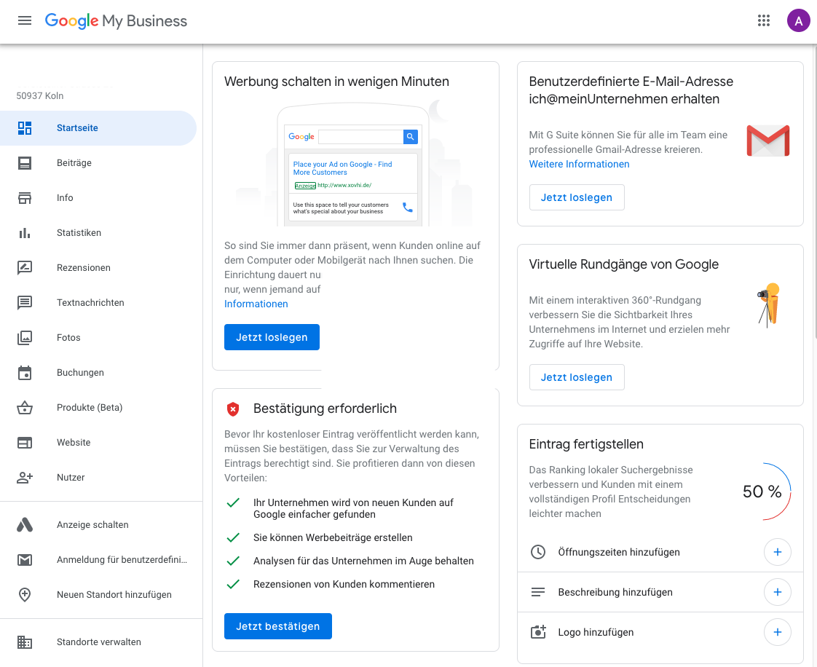Click the Rezensionen review icon
This screenshot has width=817, height=667.
coord(25,268)
